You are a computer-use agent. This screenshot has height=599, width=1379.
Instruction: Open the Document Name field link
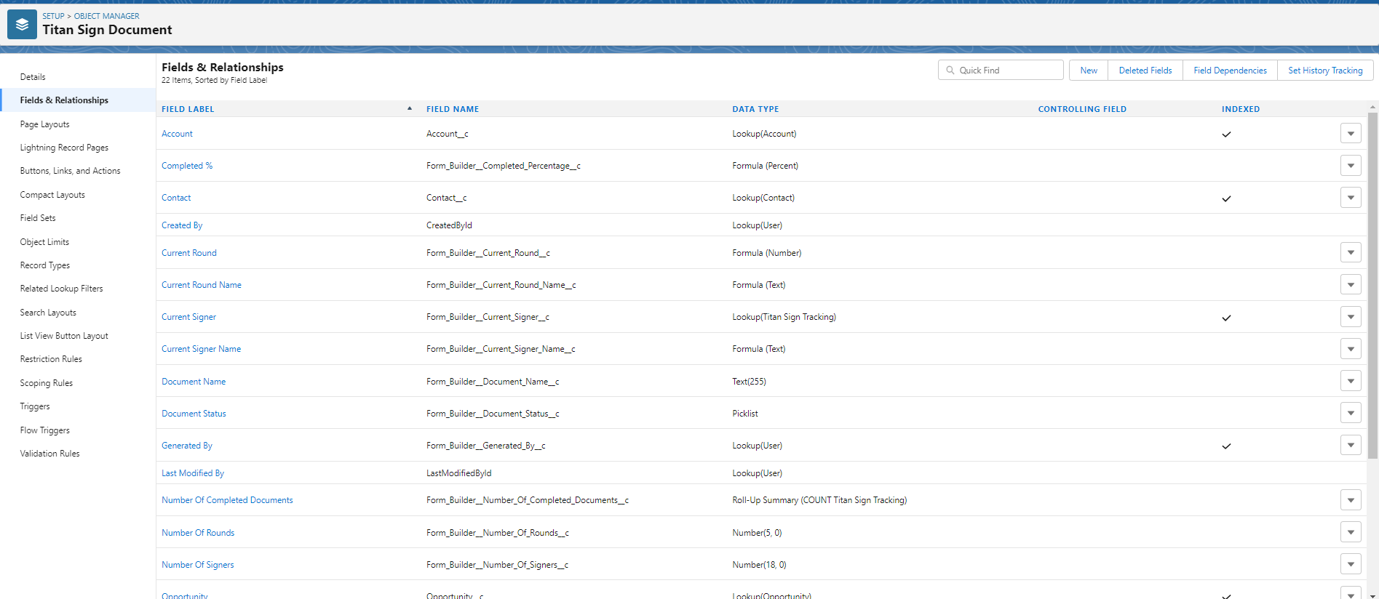(x=194, y=382)
